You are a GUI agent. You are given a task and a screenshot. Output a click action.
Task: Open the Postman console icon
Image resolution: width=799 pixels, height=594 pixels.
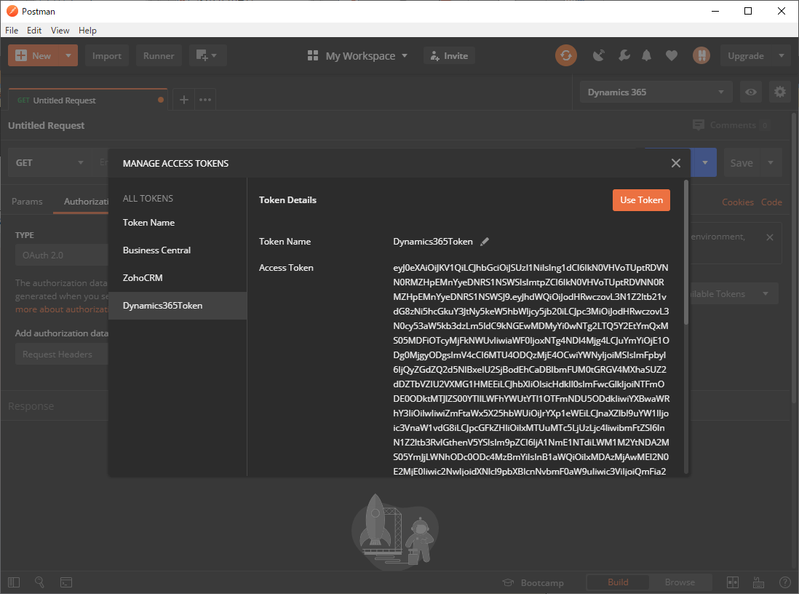click(x=66, y=582)
